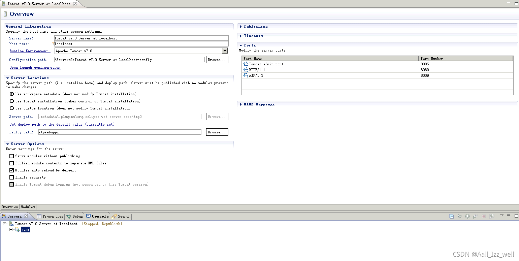Open the Servers view menu triangle
Screen dimensions: 519x261
502,216
